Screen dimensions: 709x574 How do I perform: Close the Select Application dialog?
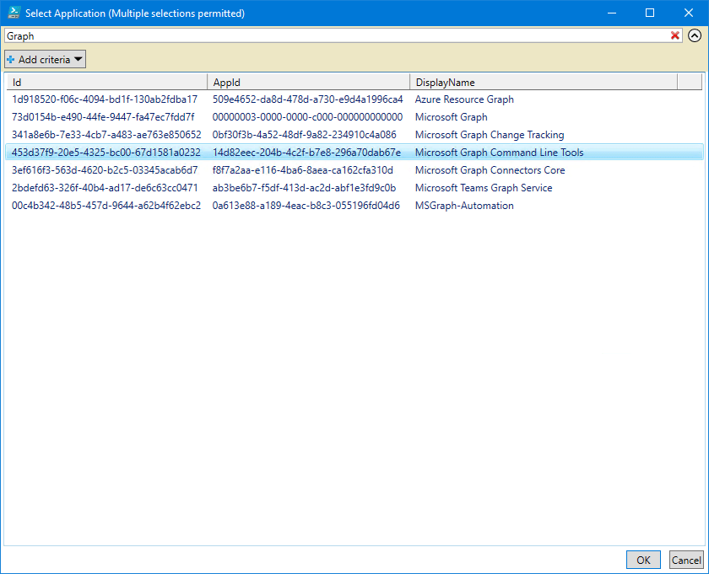pos(689,13)
